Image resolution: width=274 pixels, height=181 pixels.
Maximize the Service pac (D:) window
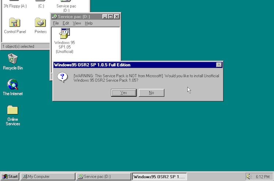coord(110,16)
